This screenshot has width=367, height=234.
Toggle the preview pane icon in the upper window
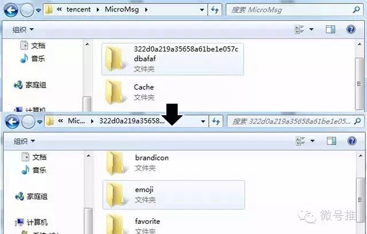(x=330, y=29)
